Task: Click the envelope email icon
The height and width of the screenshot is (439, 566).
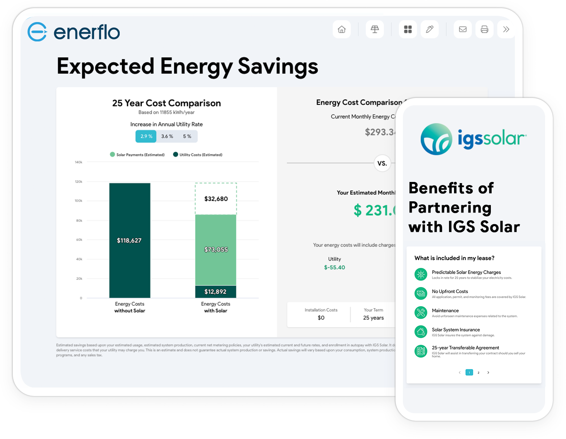Action: click(463, 29)
